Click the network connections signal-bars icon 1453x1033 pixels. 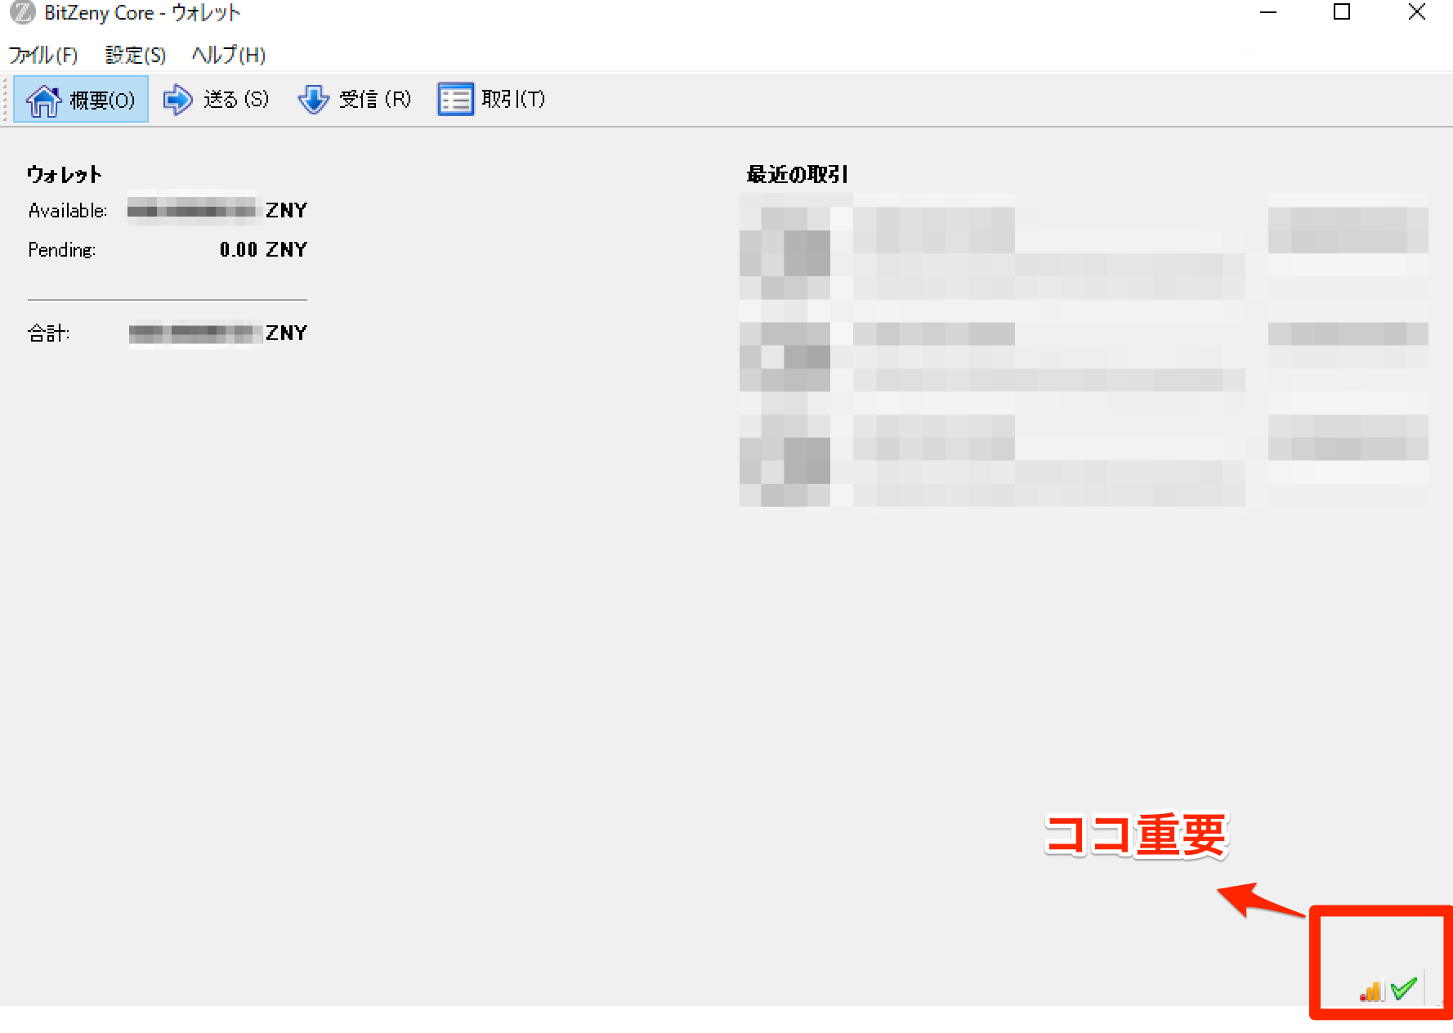pos(1370,991)
